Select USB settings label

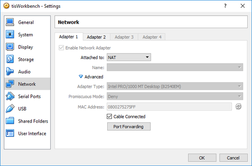tap(22, 109)
